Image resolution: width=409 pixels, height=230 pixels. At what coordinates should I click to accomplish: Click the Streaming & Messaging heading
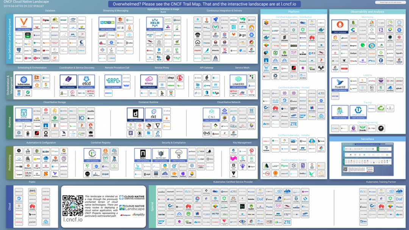click(x=116, y=11)
